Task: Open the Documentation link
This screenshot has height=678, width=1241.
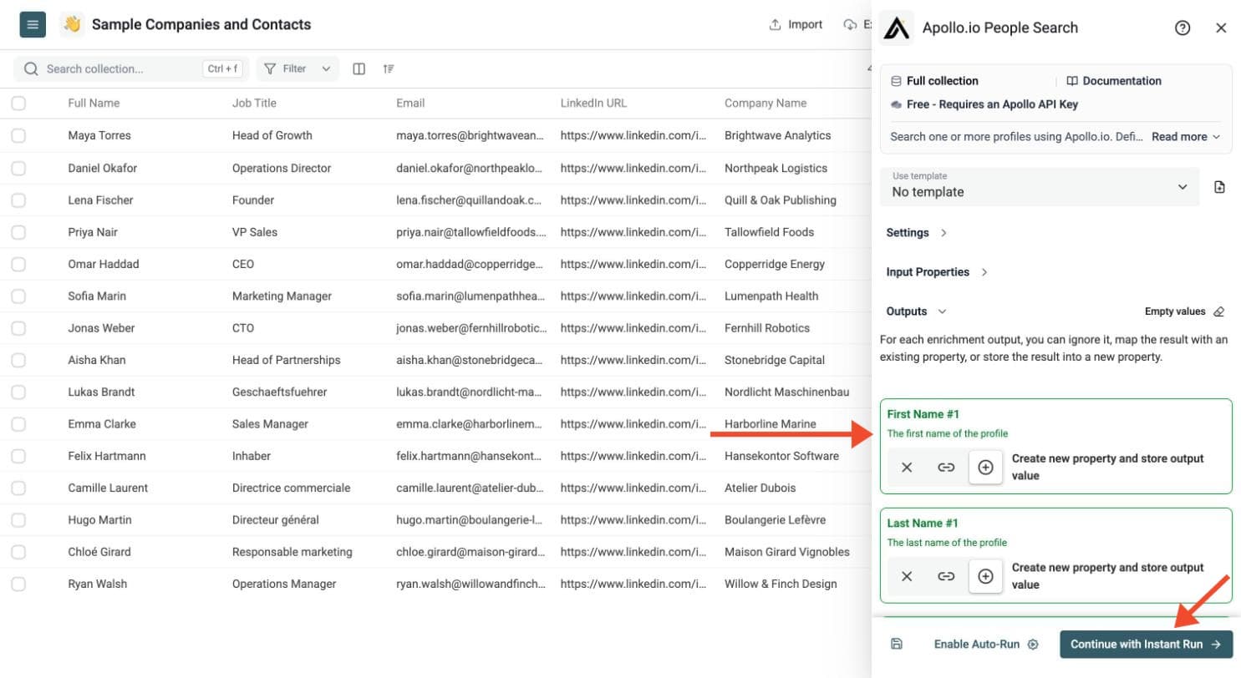Action: [x=1114, y=81]
